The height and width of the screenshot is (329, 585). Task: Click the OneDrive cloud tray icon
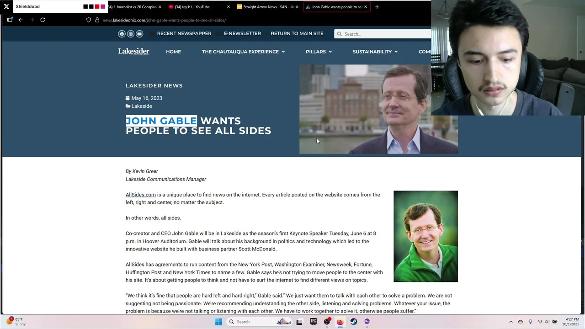coord(521,322)
